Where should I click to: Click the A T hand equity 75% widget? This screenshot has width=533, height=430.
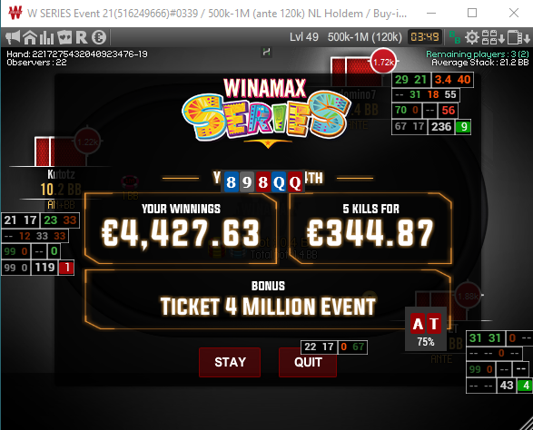[426, 329]
